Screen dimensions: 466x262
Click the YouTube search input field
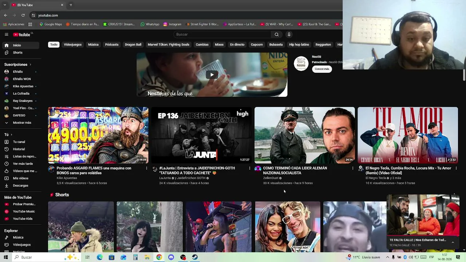coord(222,35)
